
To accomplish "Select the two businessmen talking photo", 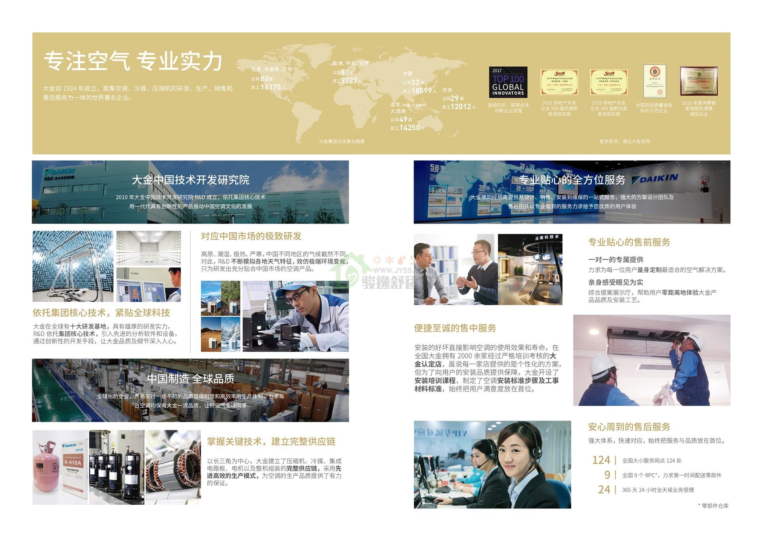I will click(x=455, y=270).
